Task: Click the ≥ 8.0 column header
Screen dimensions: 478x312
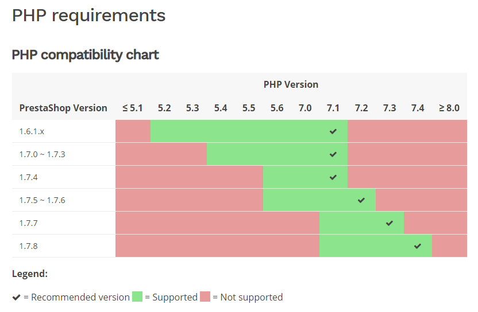Action: (449, 108)
